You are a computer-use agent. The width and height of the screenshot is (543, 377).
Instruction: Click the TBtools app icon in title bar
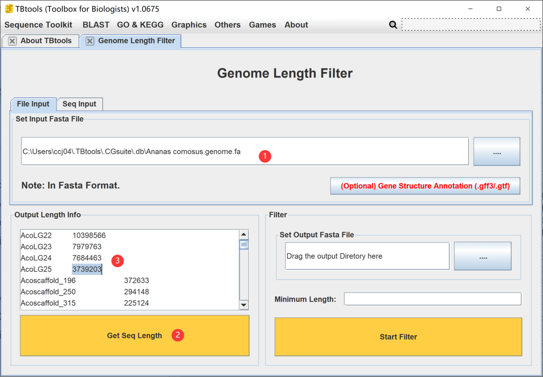[9, 9]
